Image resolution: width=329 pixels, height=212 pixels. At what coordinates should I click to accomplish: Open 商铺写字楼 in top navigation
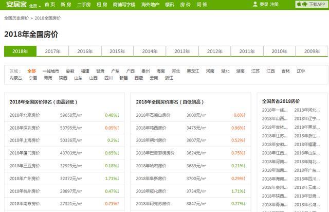(x=124, y=5)
